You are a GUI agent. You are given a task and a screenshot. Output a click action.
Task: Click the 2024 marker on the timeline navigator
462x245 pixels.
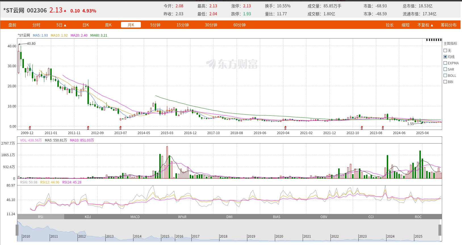pos(390,236)
